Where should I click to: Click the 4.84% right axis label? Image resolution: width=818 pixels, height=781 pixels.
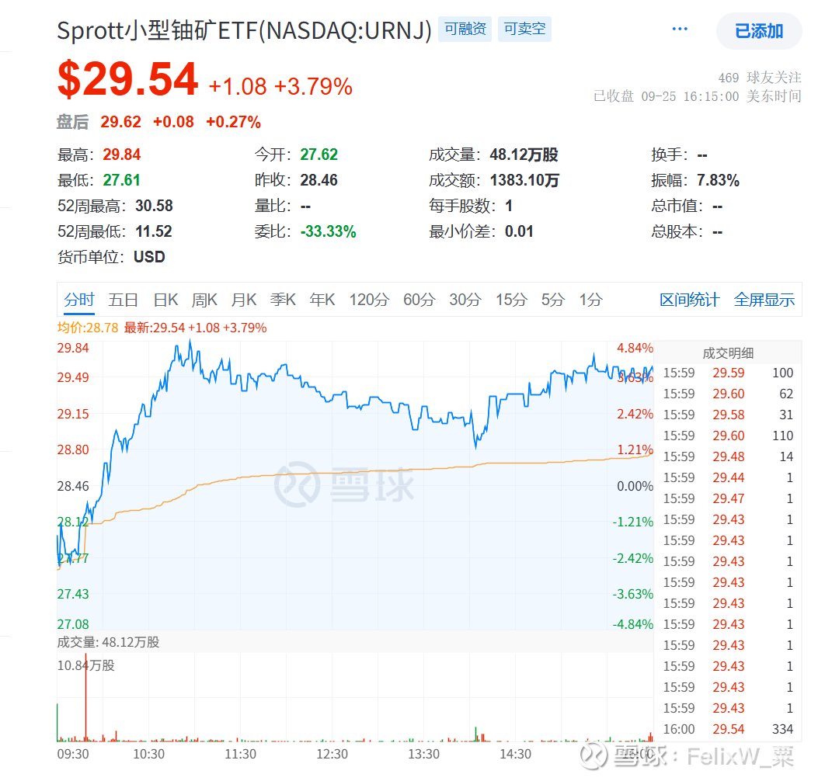[635, 349]
